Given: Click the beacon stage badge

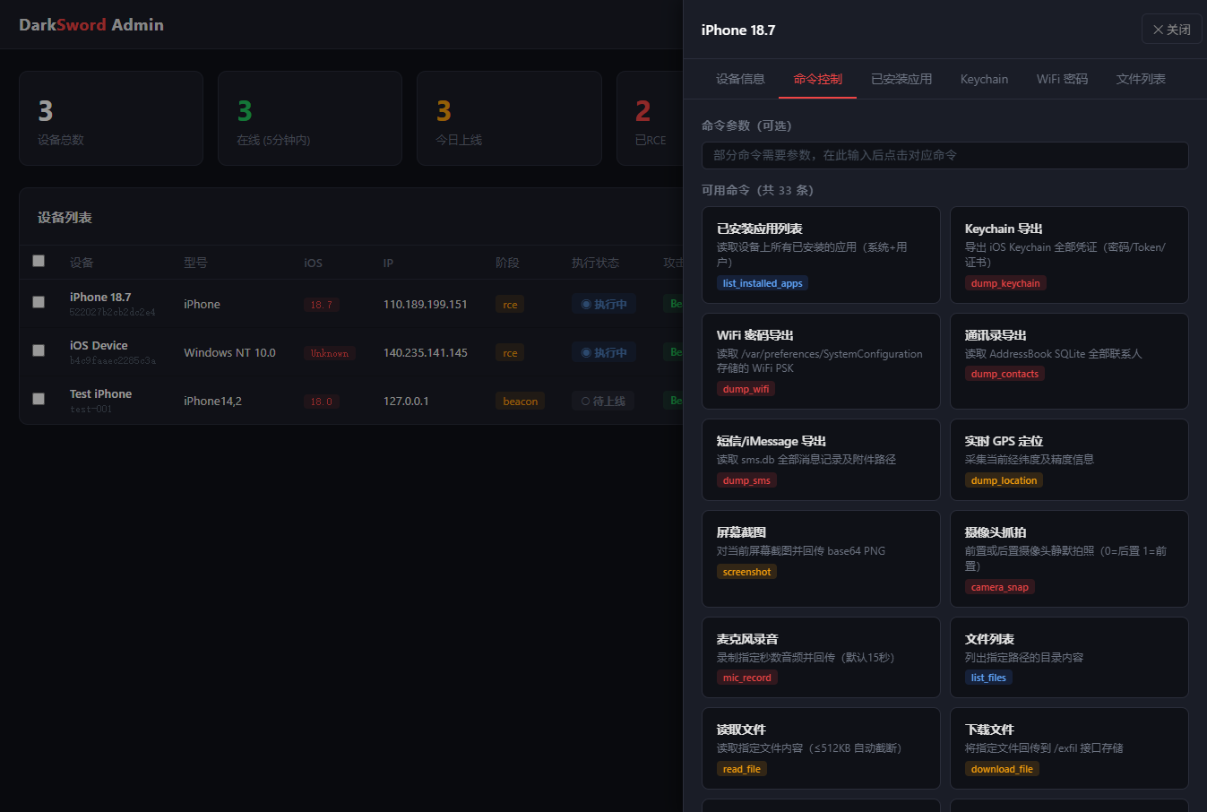Looking at the screenshot, I should click(x=520, y=402).
